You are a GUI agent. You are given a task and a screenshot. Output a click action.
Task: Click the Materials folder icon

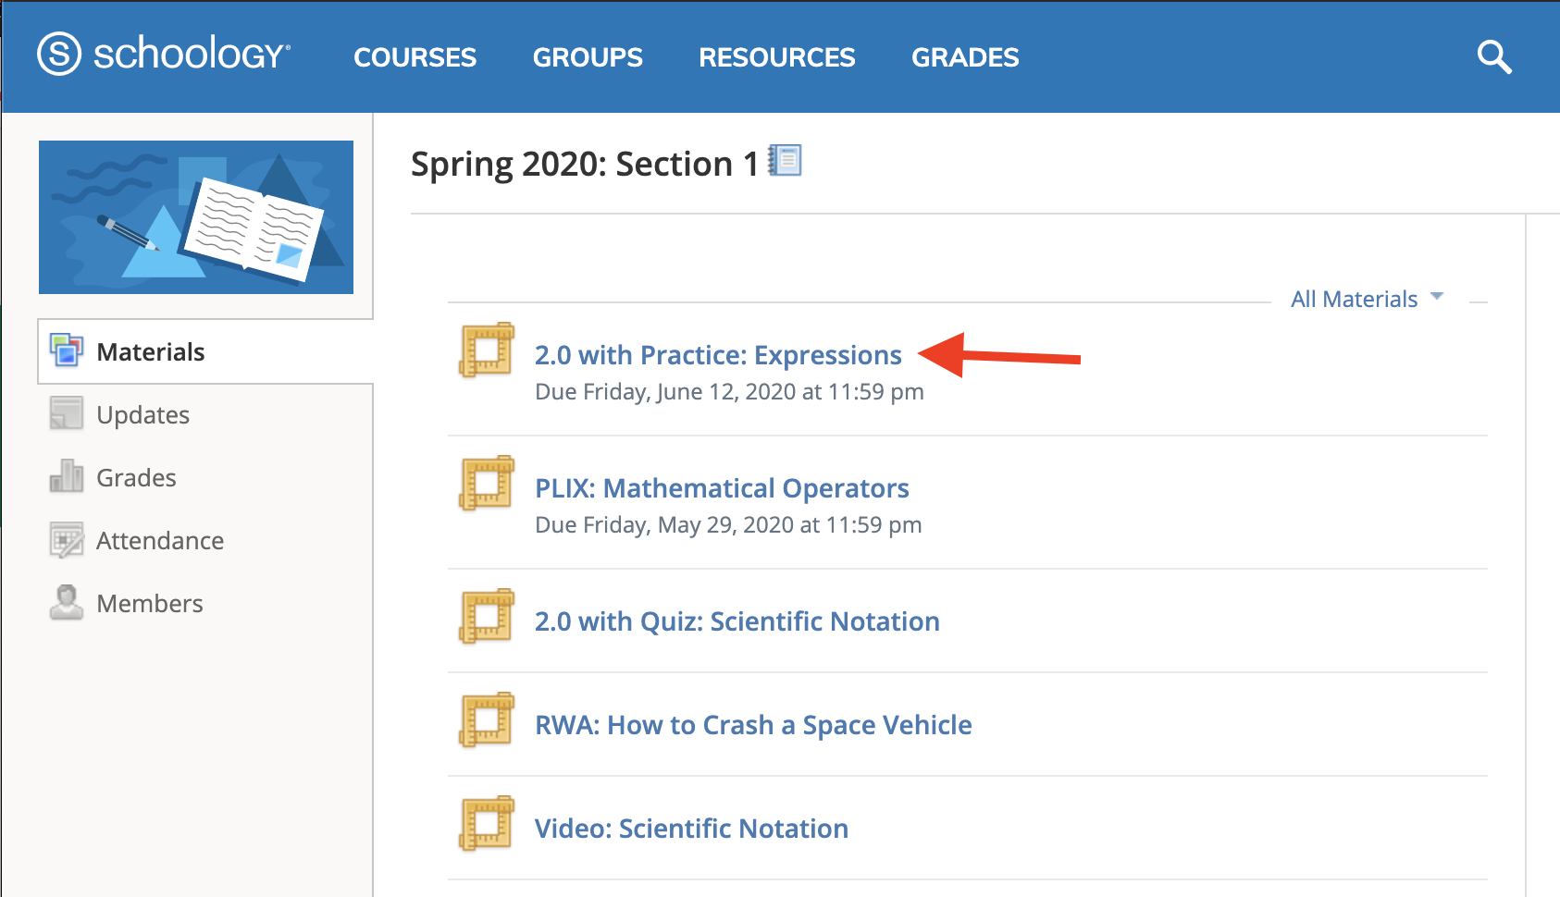coord(65,351)
